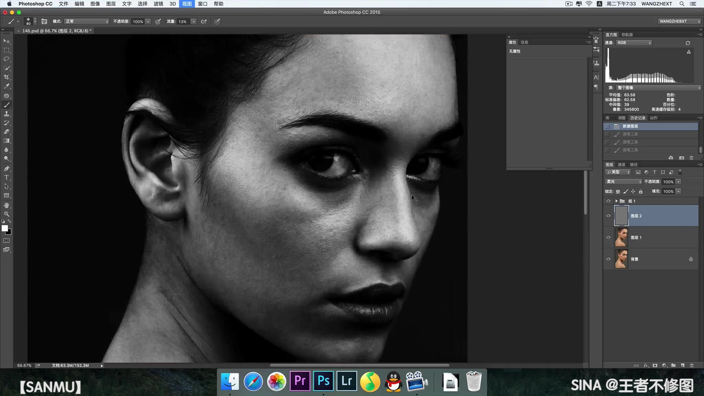Viewport: 704px width, 396px height.
Task: Select the Crop tool
Action: coord(7,77)
